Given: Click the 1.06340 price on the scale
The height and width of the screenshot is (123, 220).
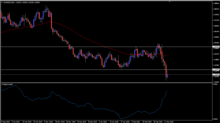Looking at the screenshot, I should click(x=216, y=32).
